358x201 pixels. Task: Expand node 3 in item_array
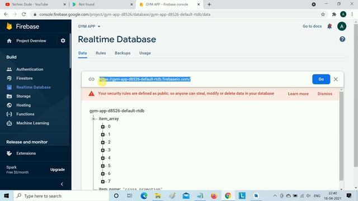click(x=103, y=150)
